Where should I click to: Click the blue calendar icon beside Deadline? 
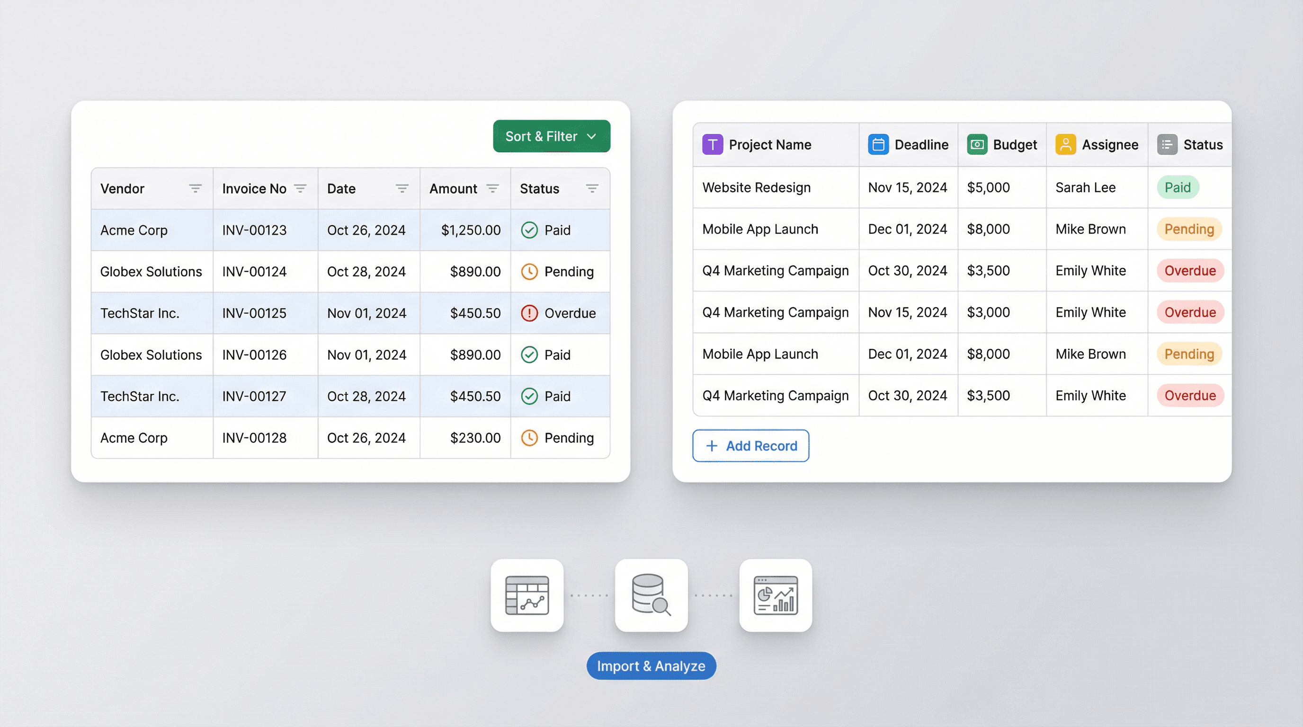coord(878,144)
